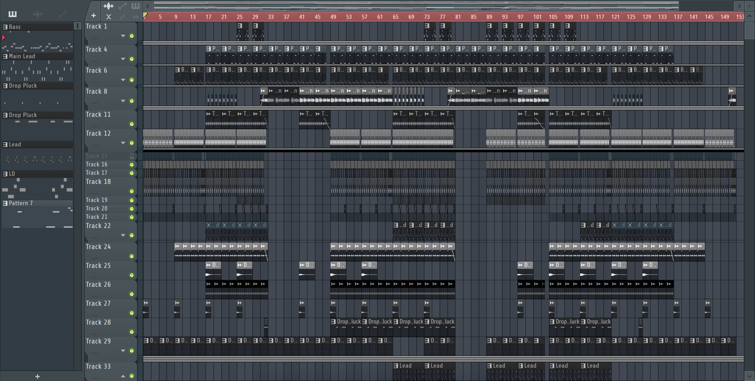The height and width of the screenshot is (381, 755).
Task: Click the piano icon beside Pattern 7
Action: pyautogui.click(x=5, y=203)
